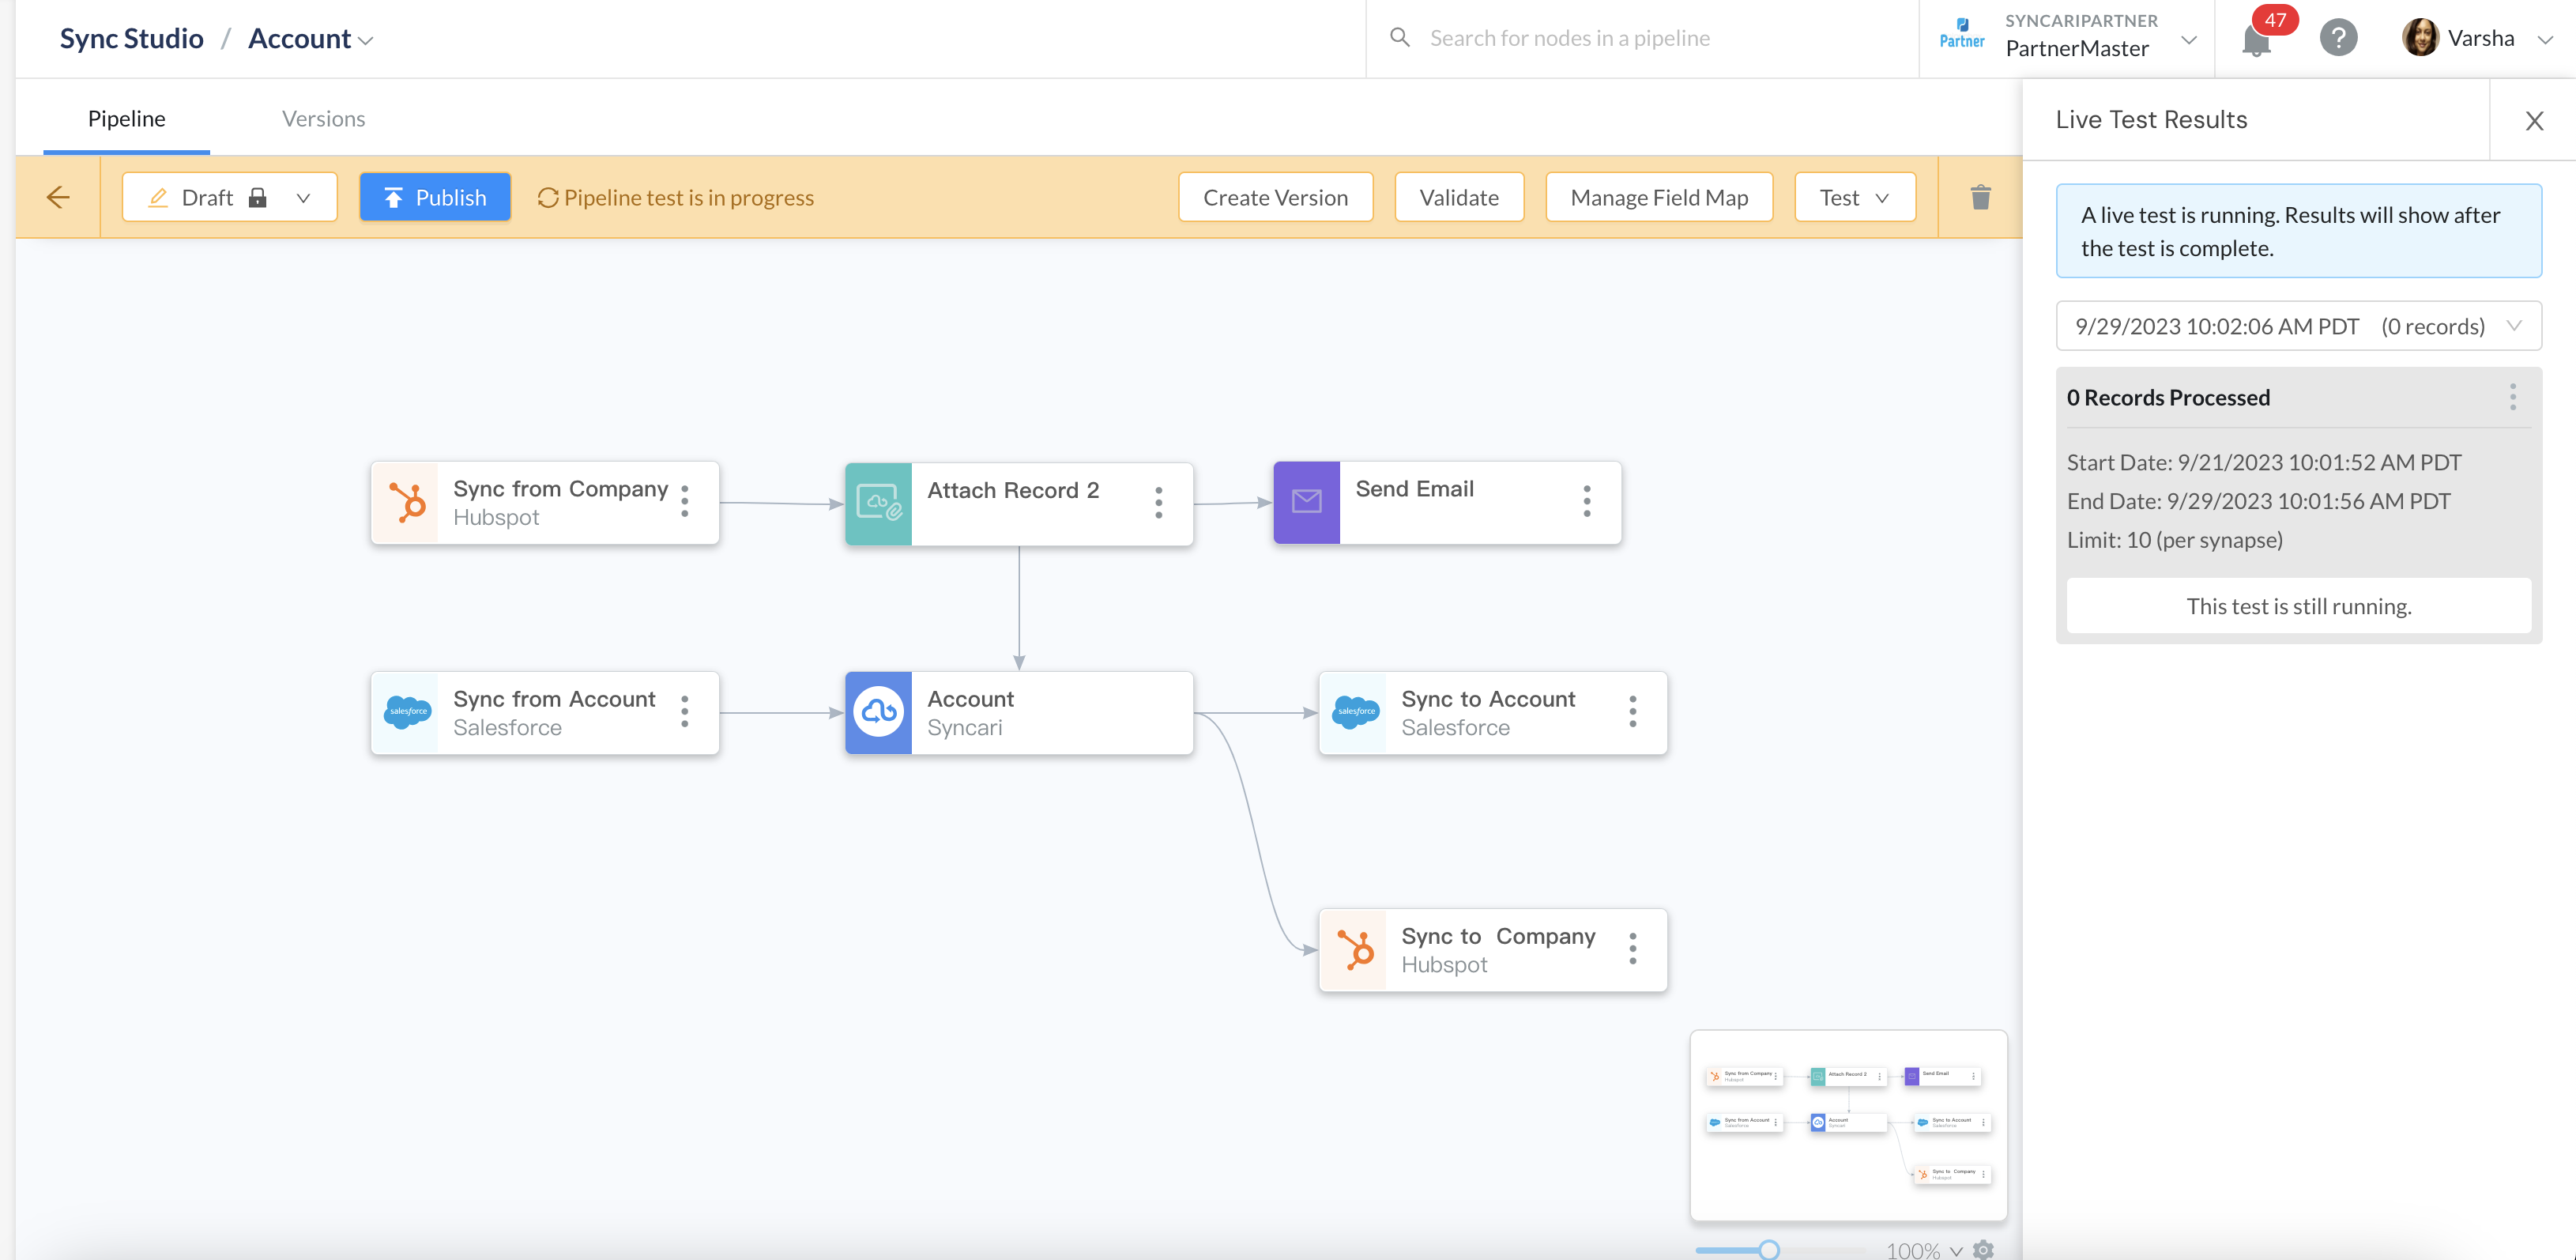Expand the Varsha user menu chevron
The width and height of the screenshot is (2576, 1260).
pyautogui.click(x=2545, y=40)
